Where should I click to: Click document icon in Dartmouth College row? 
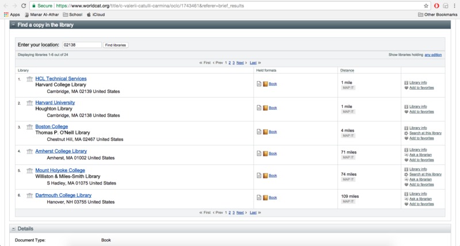[x=259, y=198]
